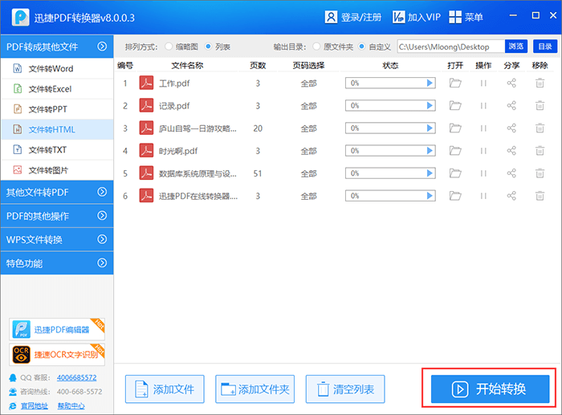This screenshot has height=415, width=562.
Task: Open 迅捷PDF编辑器 promo banner
Action: coord(57,329)
